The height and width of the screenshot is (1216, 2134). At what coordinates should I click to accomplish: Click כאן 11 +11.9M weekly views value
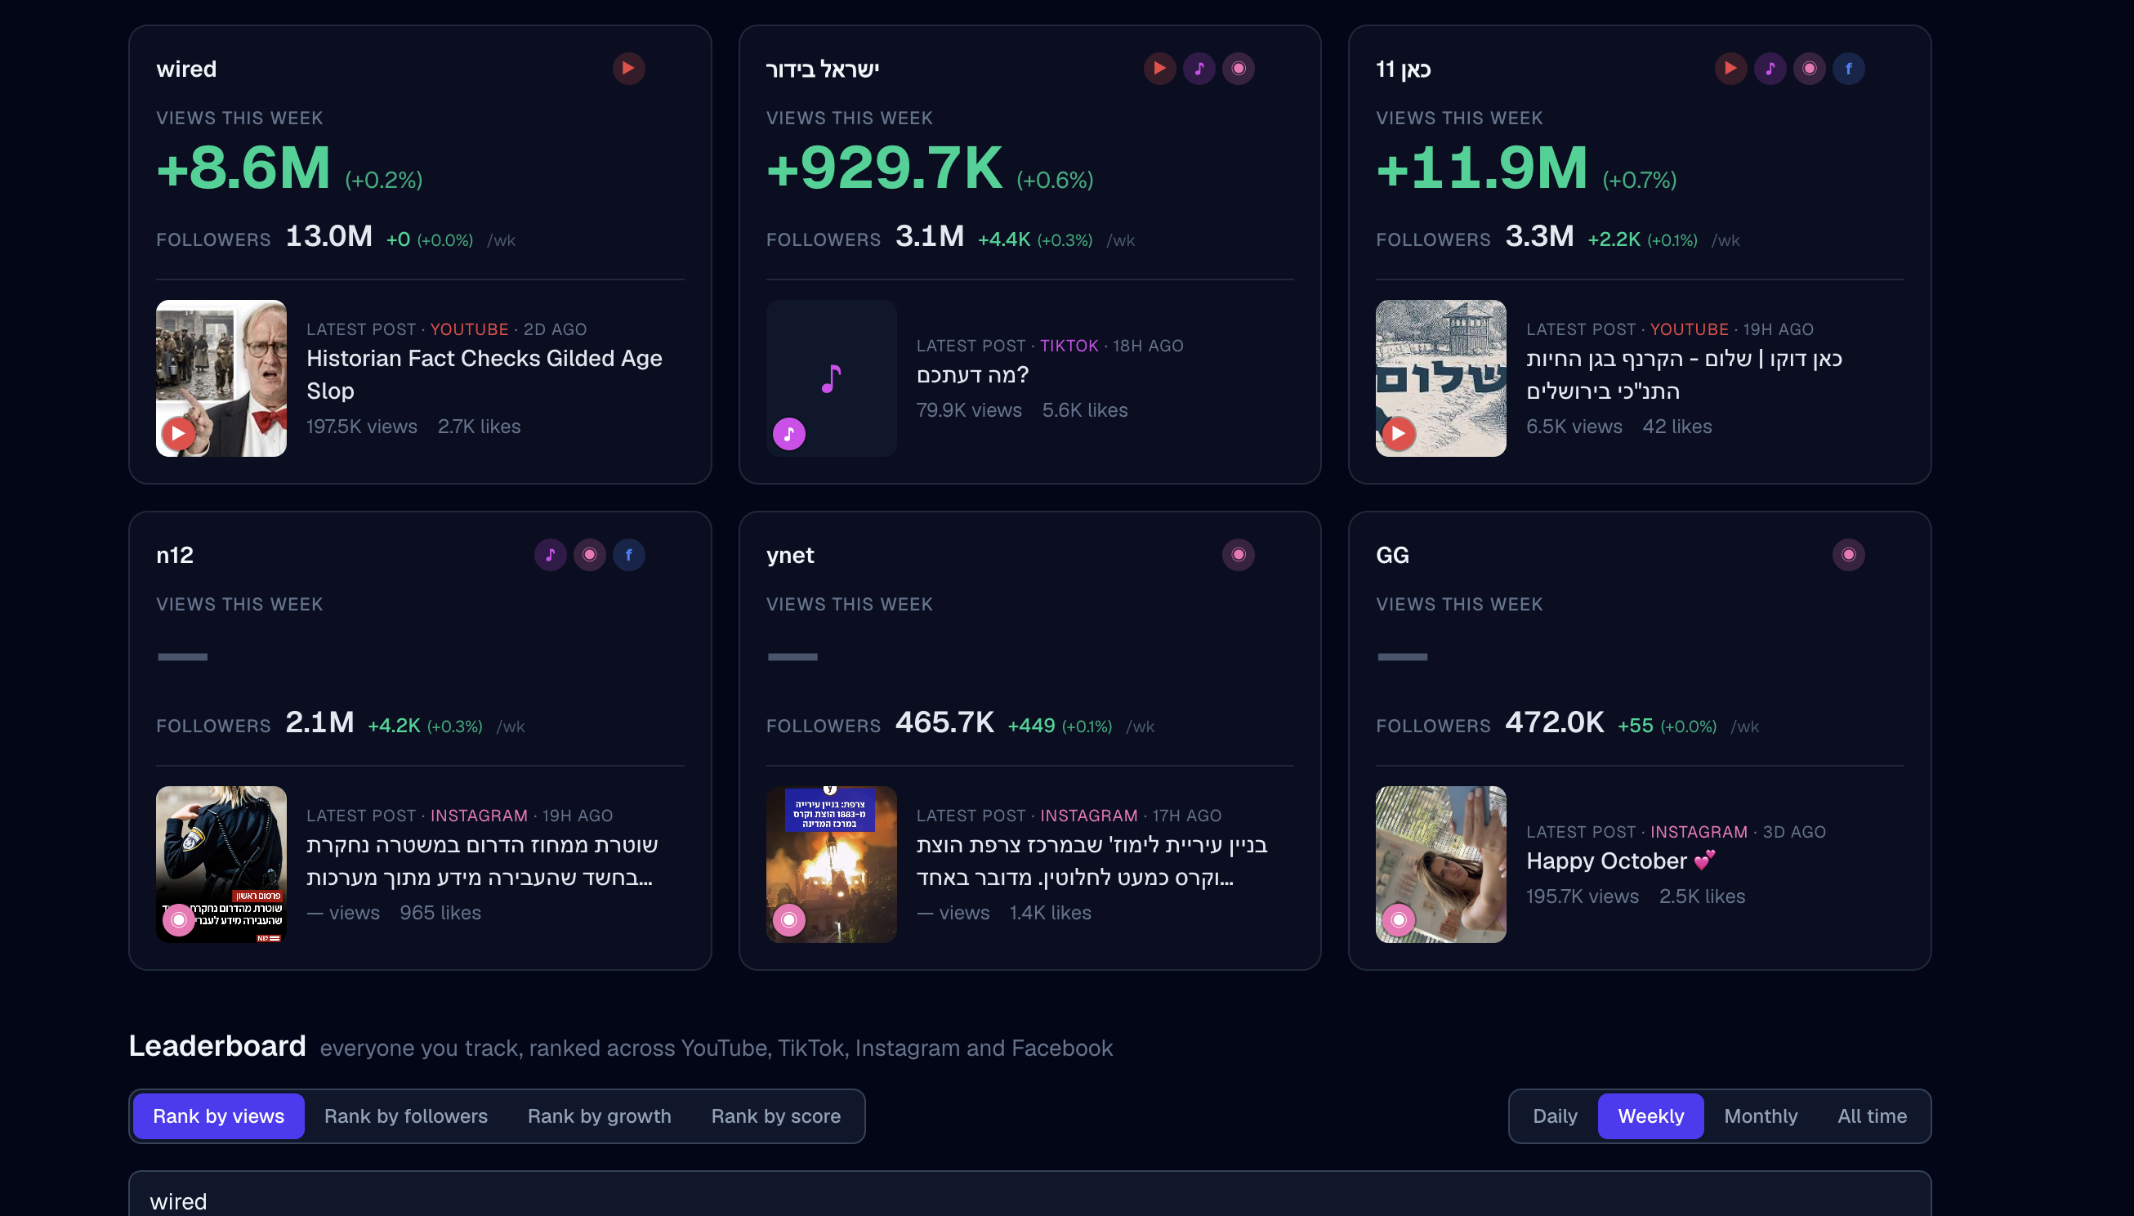pyautogui.click(x=1482, y=167)
